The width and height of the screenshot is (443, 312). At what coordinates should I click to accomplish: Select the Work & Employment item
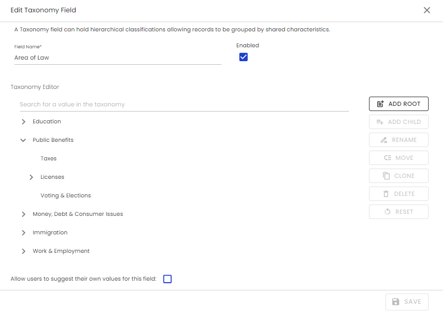pyautogui.click(x=61, y=251)
